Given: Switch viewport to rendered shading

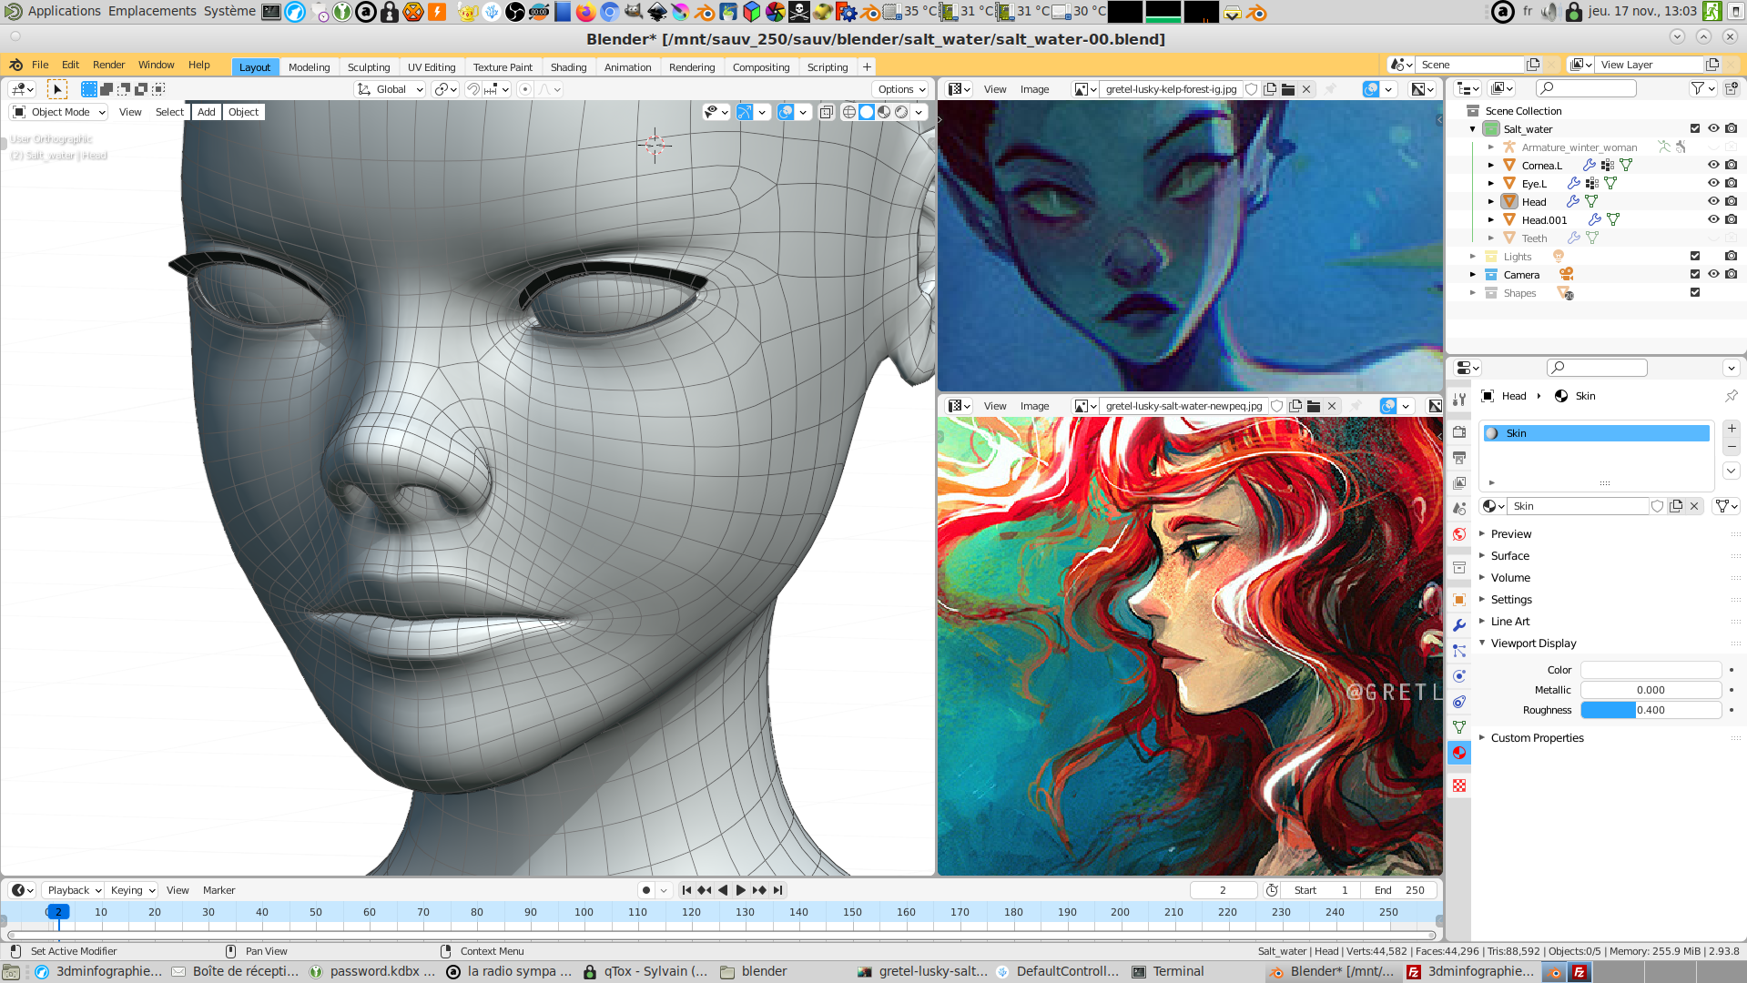Looking at the screenshot, I should coord(901,112).
